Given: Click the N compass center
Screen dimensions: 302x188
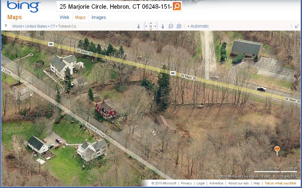Looking at the screenshot, I should pos(151,26).
